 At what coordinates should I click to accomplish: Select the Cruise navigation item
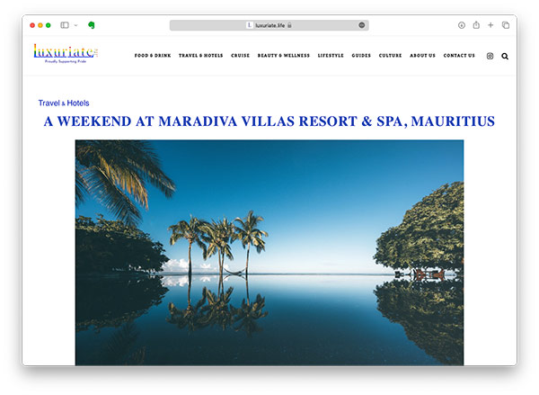click(240, 56)
